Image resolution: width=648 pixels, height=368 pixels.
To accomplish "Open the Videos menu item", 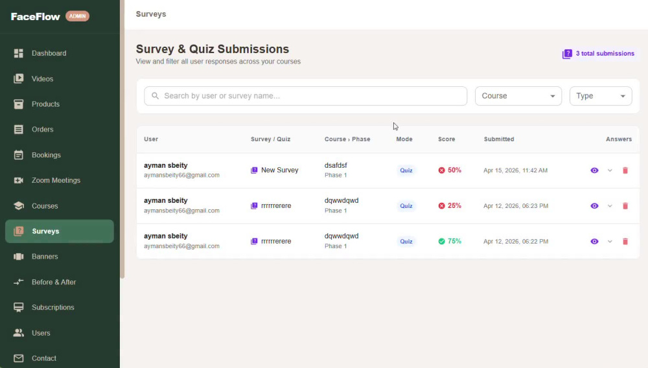I will (x=60, y=78).
